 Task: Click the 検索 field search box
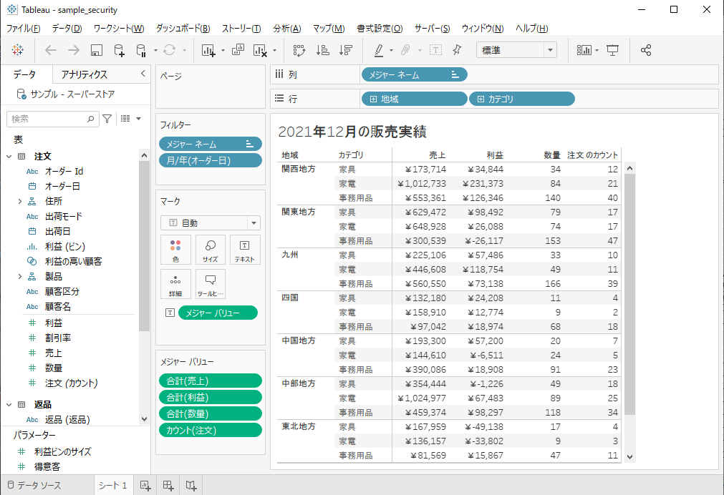[x=48, y=119]
